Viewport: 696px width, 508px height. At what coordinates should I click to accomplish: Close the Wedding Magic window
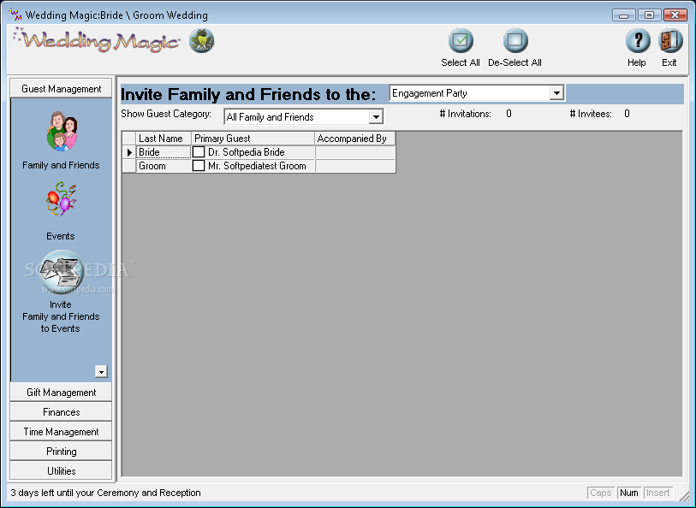675,15
